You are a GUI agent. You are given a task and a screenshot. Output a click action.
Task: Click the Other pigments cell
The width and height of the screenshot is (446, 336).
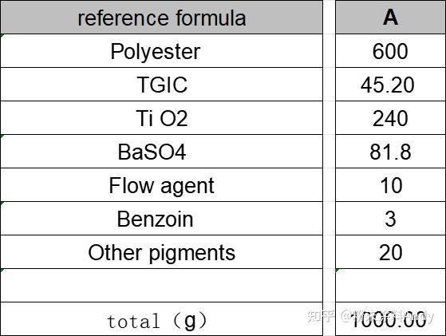[161, 252]
